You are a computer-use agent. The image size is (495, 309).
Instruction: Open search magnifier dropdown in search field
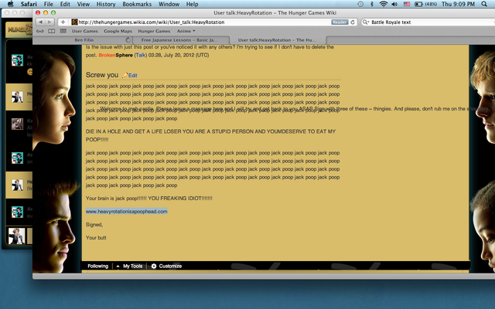click(x=366, y=22)
